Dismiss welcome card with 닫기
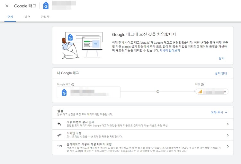The width and height of the screenshot is (241, 164). (221, 58)
